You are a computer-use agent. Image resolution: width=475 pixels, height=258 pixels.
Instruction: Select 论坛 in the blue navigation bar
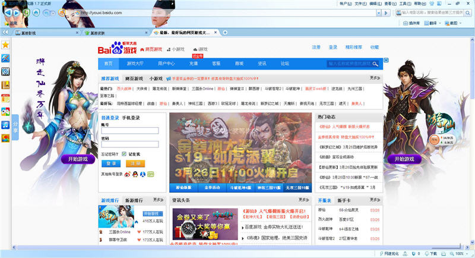(285, 64)
